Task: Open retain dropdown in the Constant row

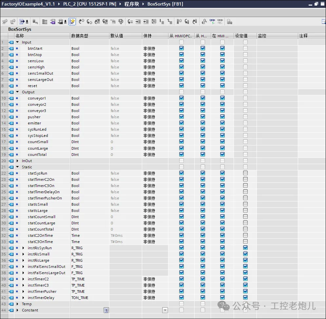Action: coord(165,310)
